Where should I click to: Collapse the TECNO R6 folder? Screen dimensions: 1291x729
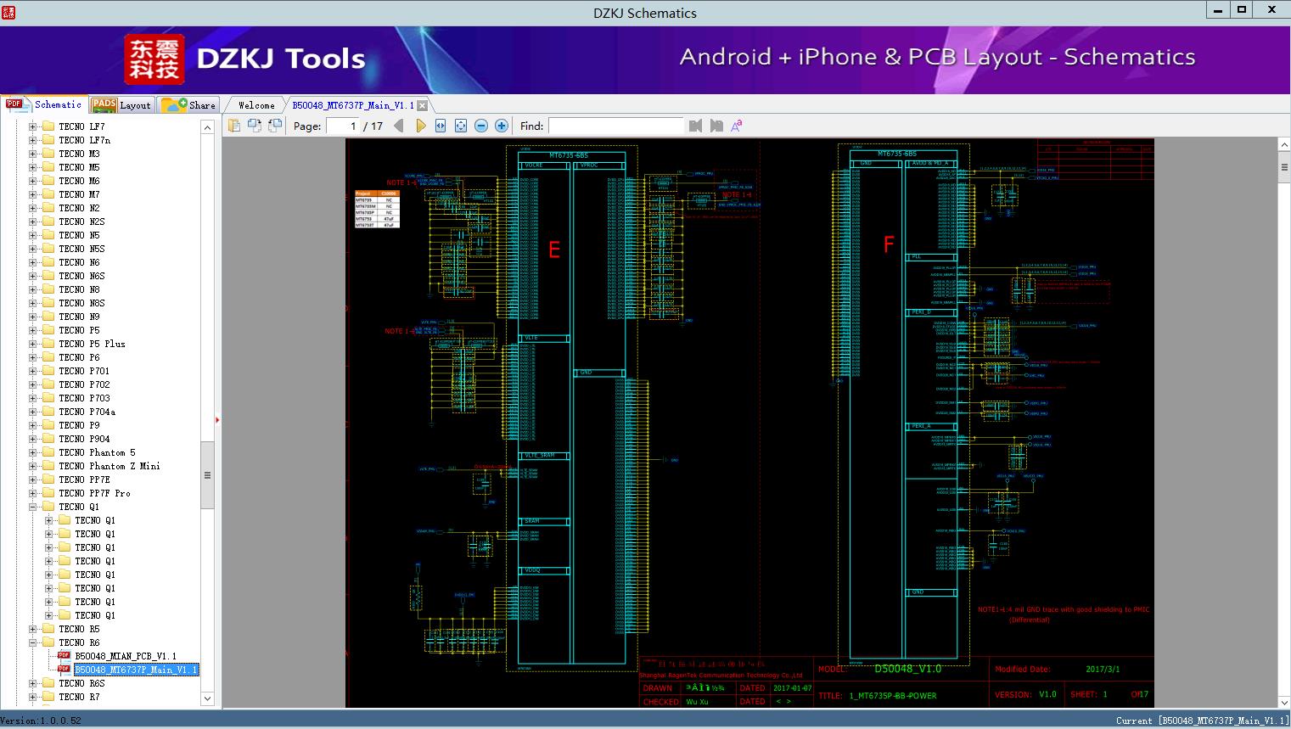click(x=33, y=642)
